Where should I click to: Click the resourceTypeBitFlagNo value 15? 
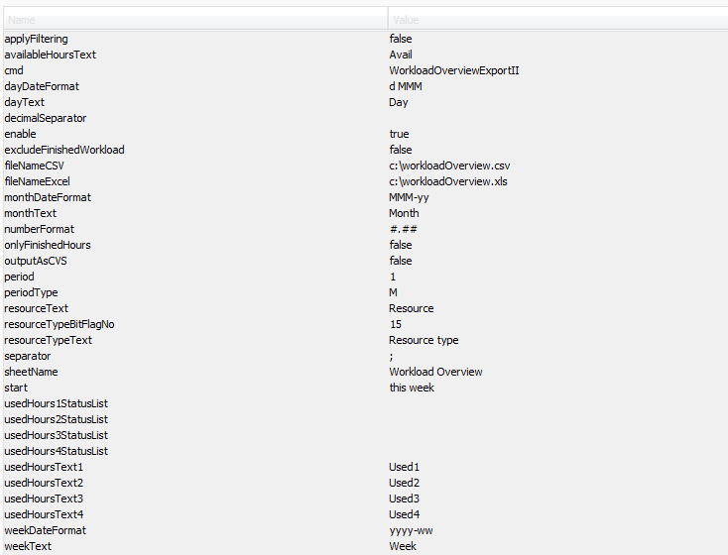pyautogui.click(x=396, y=324)
